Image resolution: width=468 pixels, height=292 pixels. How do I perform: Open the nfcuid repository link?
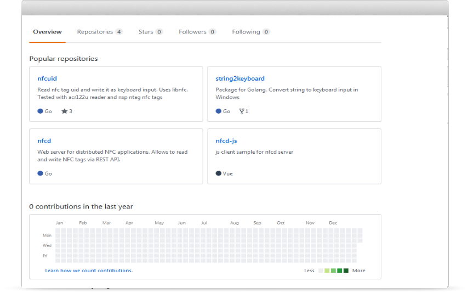(x=47, y=78)
